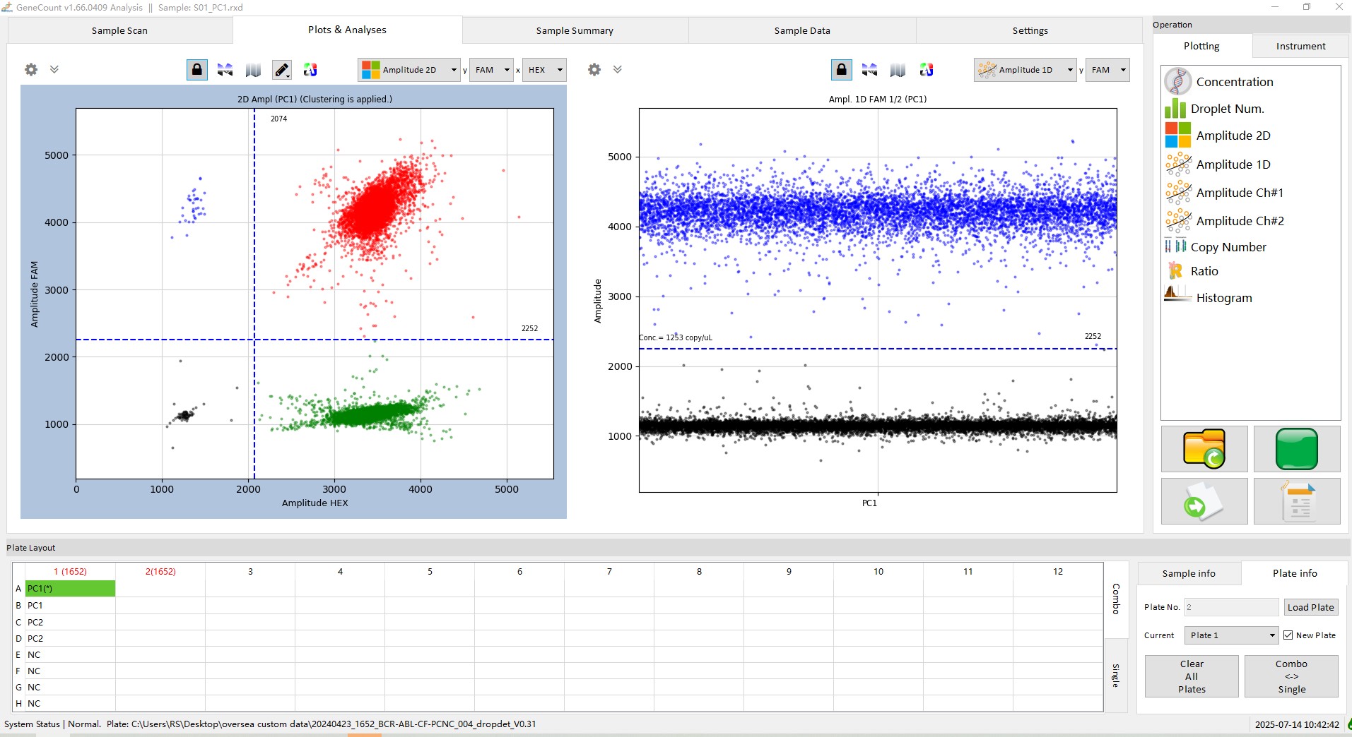Select the Amplitude Ch#2 icon
The image size is (1352, 737).
(1178, 220)
